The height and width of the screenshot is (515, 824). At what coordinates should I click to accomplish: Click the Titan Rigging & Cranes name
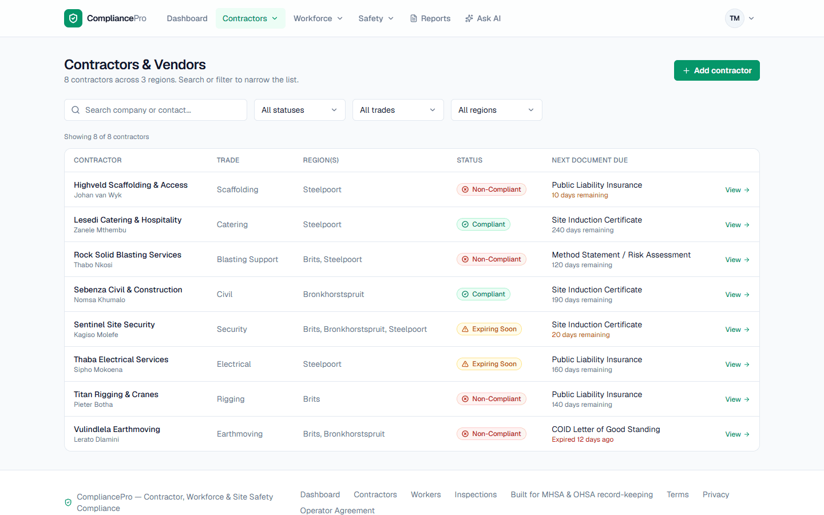point(116,394)
